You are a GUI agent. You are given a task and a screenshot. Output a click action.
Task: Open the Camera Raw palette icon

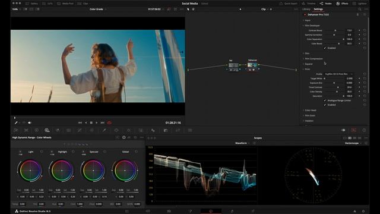click(16, 131)
